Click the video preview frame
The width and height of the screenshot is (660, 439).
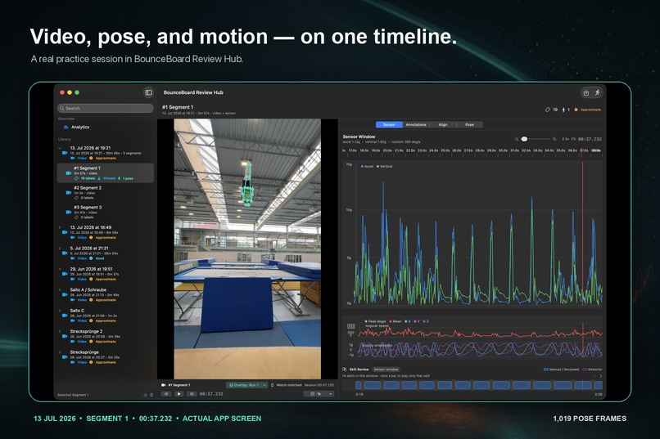(247, 249)
